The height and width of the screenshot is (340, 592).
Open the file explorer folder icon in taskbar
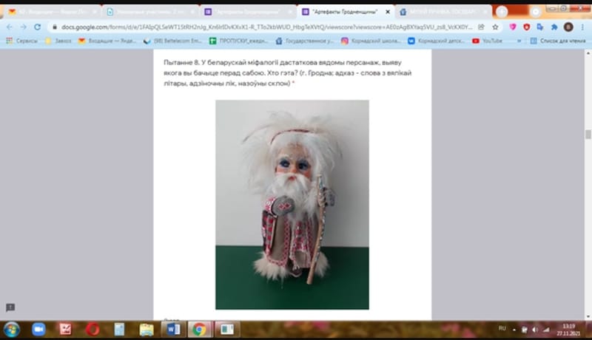click(146, 329)
